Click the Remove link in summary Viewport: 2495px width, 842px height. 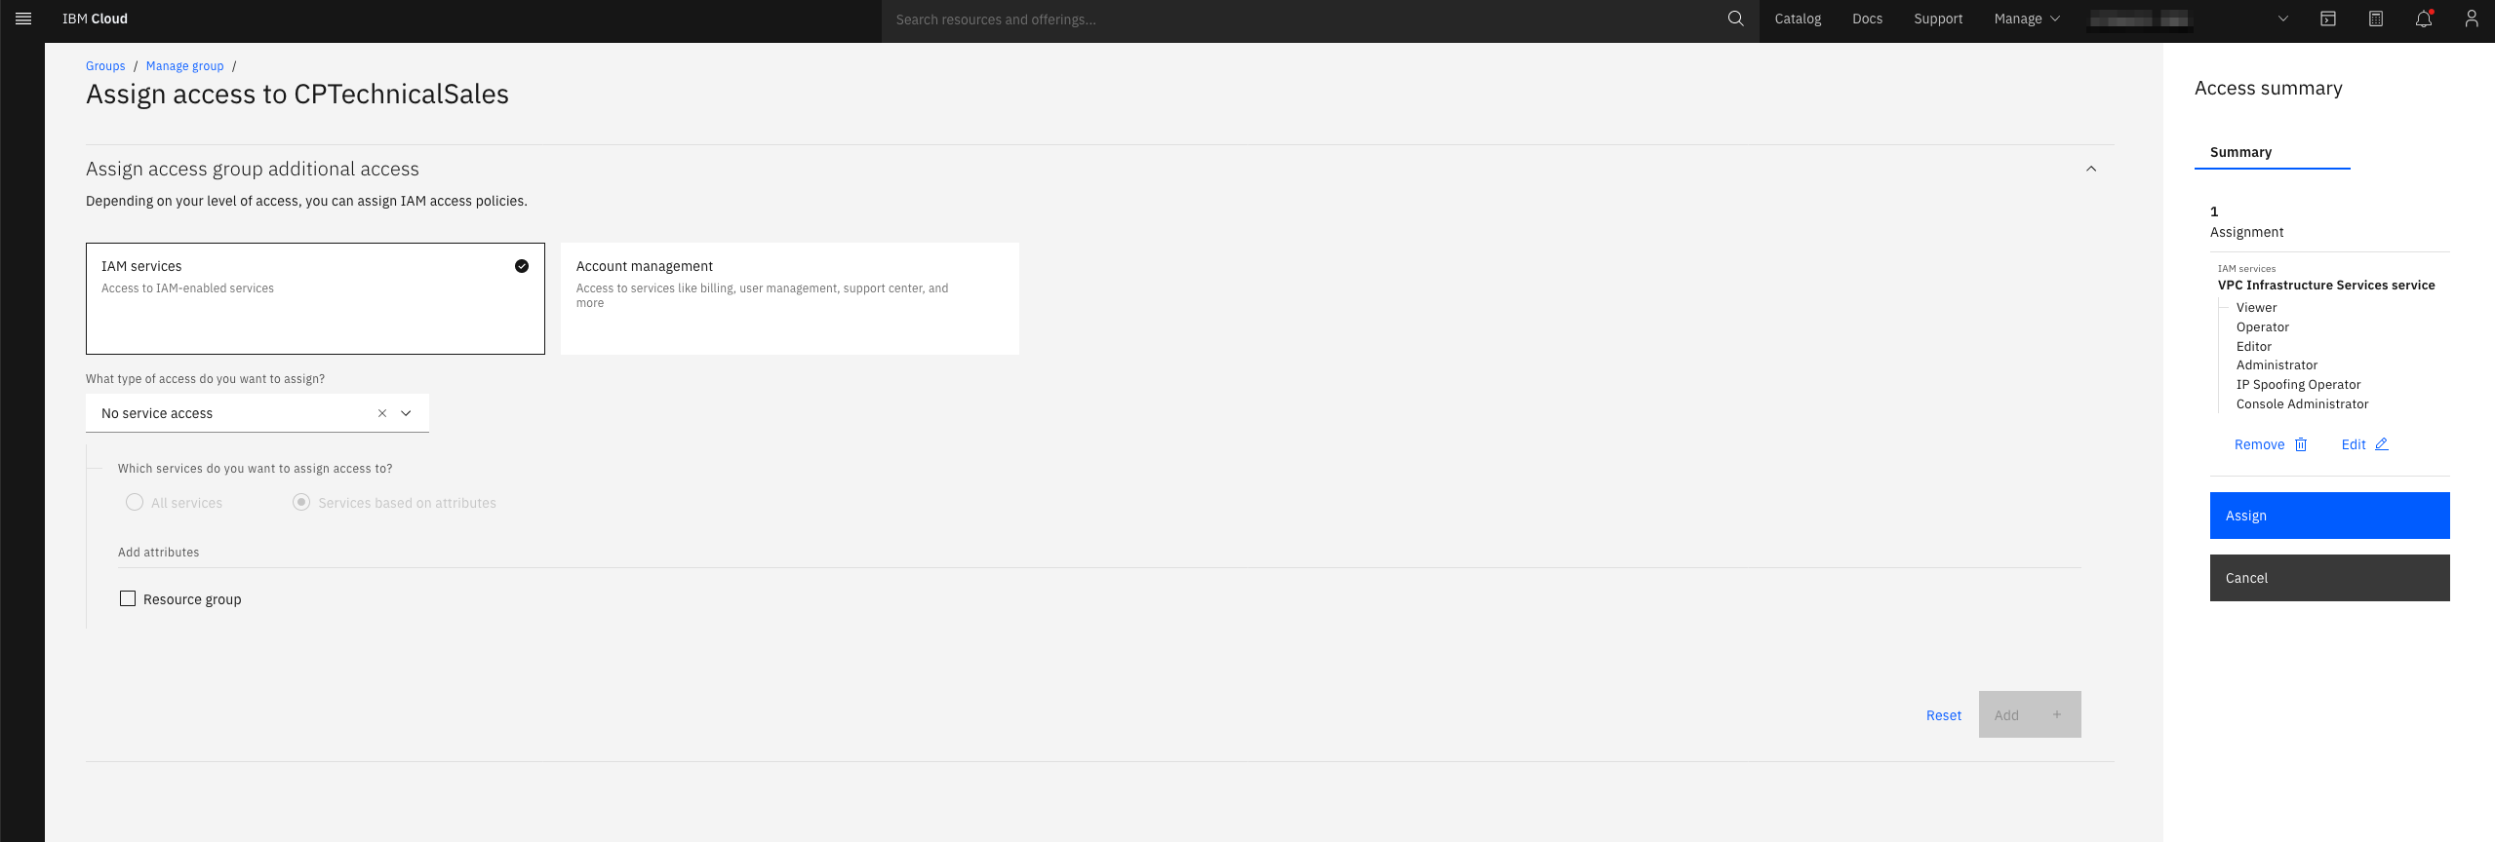click(x=2259, y=444)
